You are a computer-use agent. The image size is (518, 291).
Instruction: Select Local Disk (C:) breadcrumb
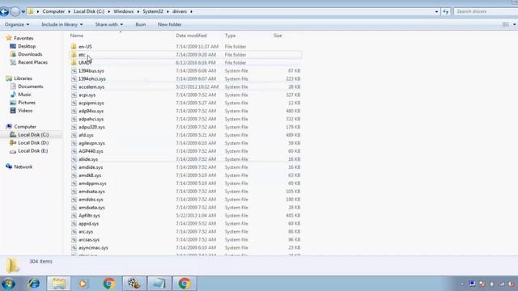point(89,11)
